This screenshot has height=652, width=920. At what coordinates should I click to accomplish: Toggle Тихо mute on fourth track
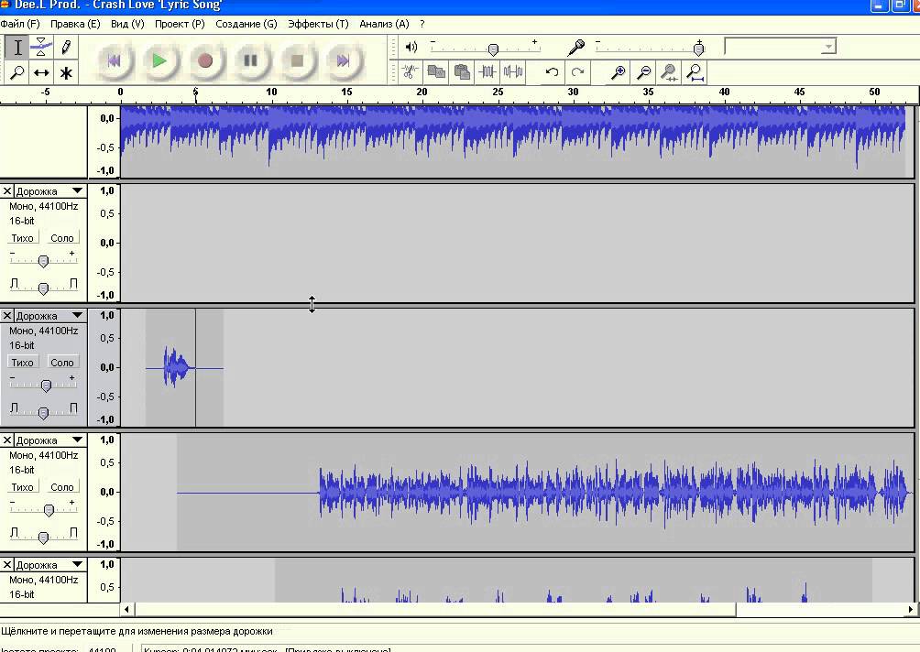(x=23, y=487)
